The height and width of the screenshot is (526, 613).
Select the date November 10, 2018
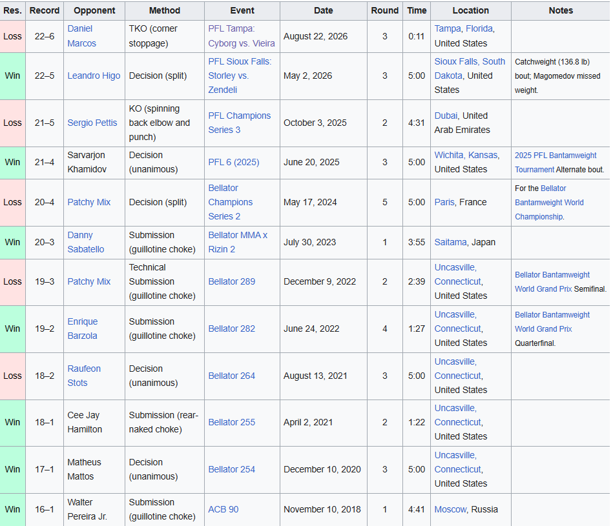[x=324, y=510]
